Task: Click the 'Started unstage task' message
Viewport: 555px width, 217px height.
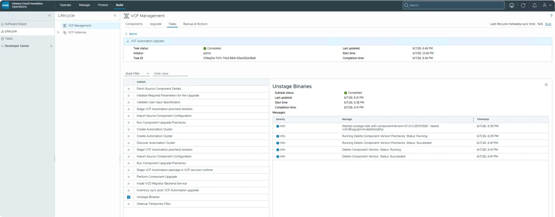Action: click(390, 128)
